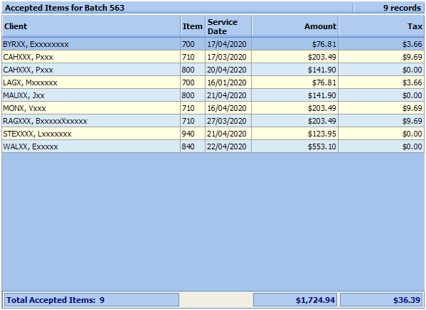
Task: Sort by the Item column header
Action: [193, 26]
